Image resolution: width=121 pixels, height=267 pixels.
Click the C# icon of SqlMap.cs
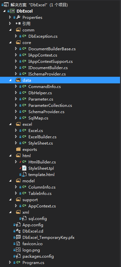coord(24,118)
